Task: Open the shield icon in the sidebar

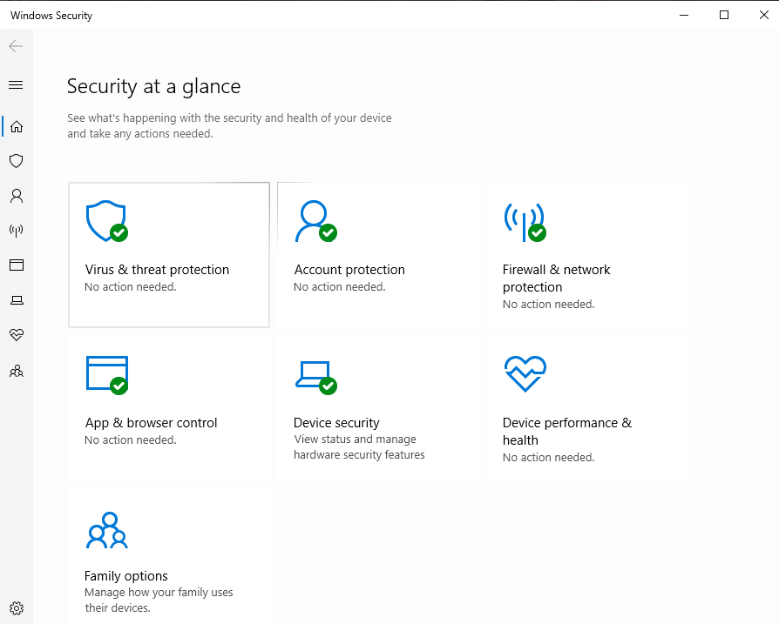Action: 17,161
